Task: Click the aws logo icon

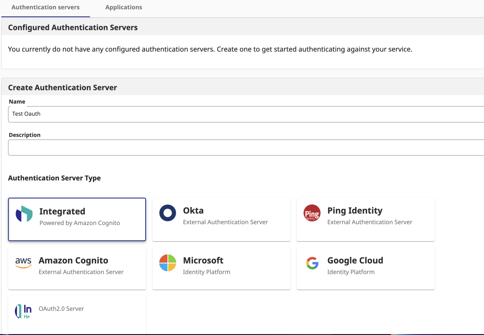Action: (23, 263)
